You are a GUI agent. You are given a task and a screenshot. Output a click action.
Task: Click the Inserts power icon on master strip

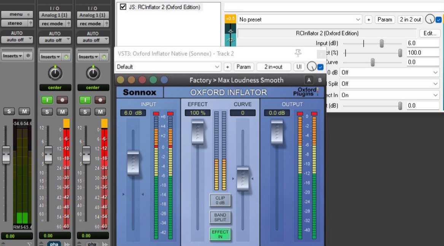pyautogui.click(x=28, y=56)
